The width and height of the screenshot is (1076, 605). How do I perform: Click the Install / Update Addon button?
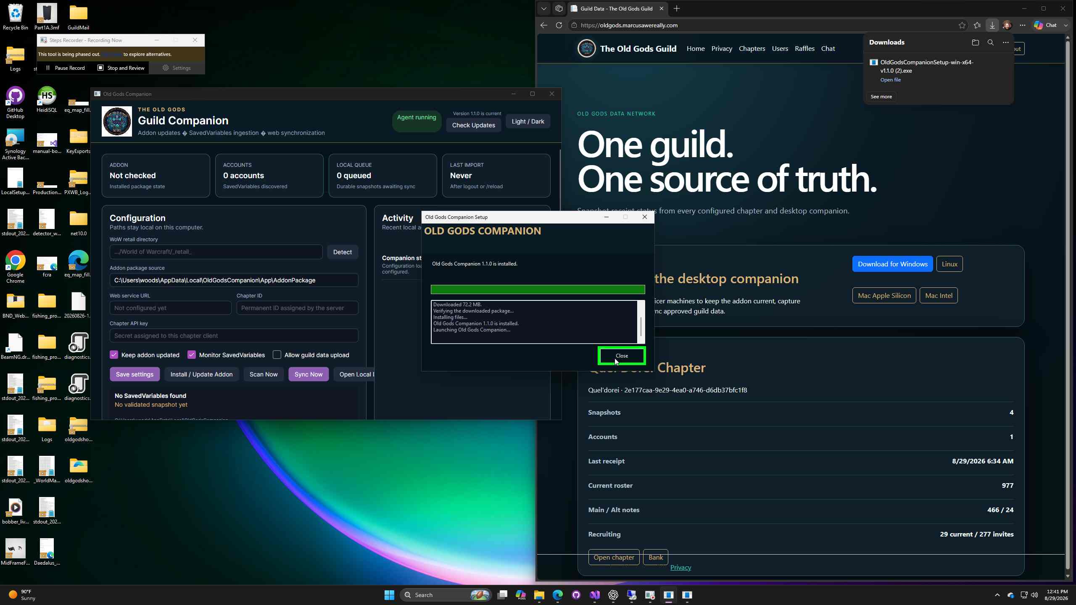click(x=201, y=374)
